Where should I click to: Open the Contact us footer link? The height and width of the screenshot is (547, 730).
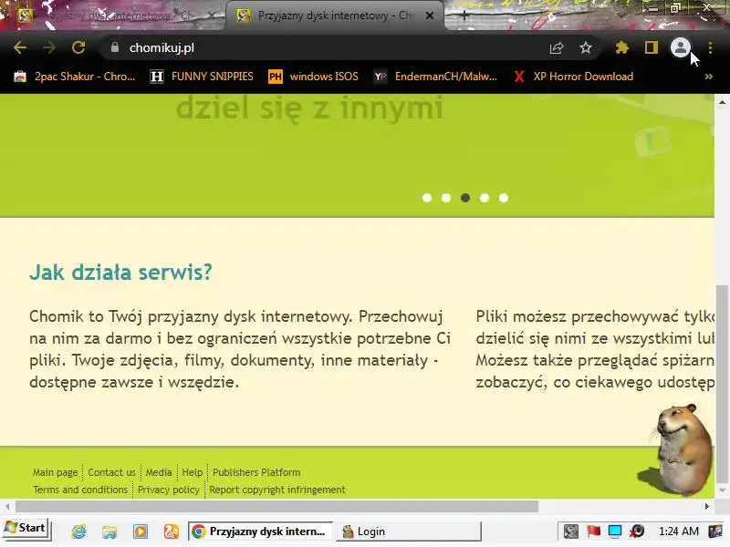pyautogui.click(x=111, y=472)
